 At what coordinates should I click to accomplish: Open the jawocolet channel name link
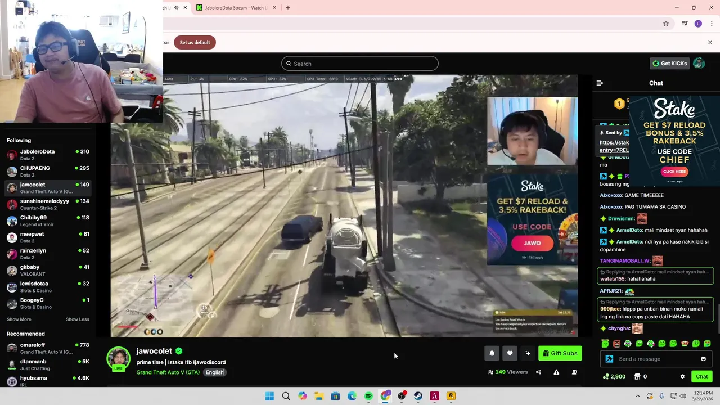point(154,351)
